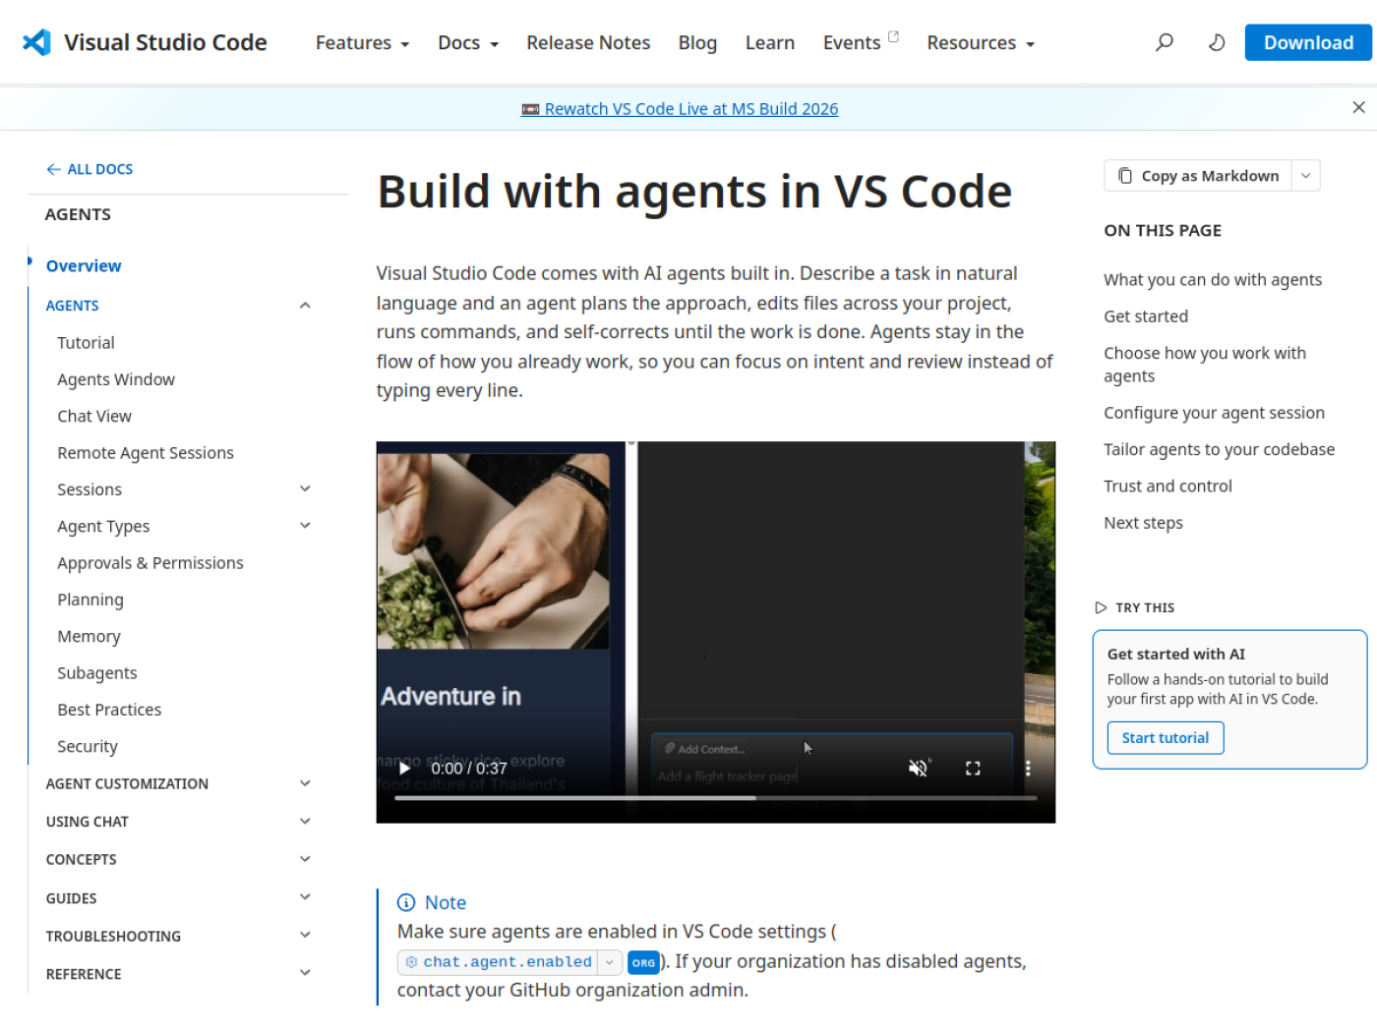
Task: Open the Subagents docs page
Action: [x=97, y=672]
